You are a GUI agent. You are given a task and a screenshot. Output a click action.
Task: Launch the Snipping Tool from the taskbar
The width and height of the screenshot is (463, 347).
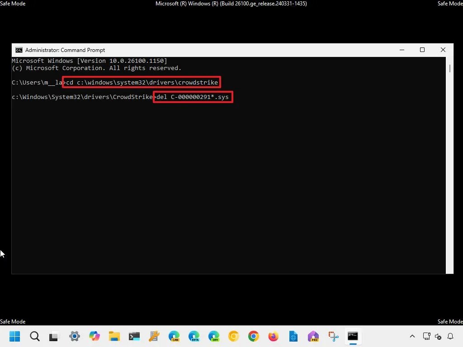click(x=333, y=336)
